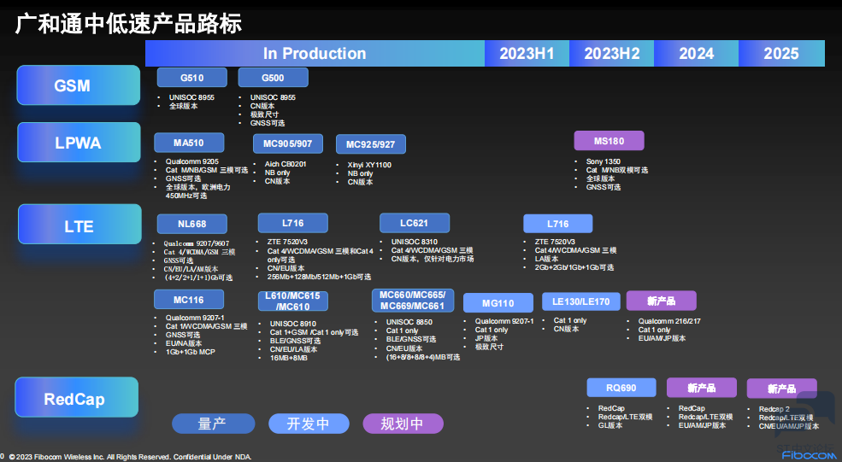Click the 新产品 box above Redcap 2

(x=781, y=388)
